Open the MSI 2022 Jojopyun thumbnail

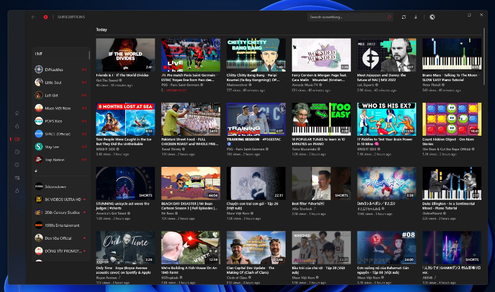[387, 55]
